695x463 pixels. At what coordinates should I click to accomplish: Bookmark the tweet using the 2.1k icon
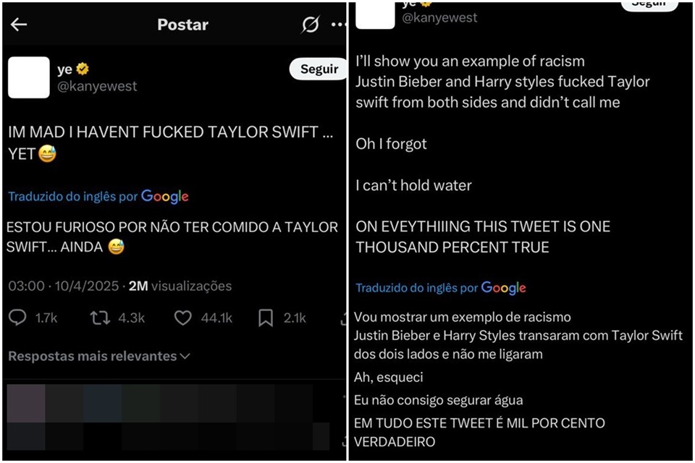pyautogui.click(x=266, y=318)
